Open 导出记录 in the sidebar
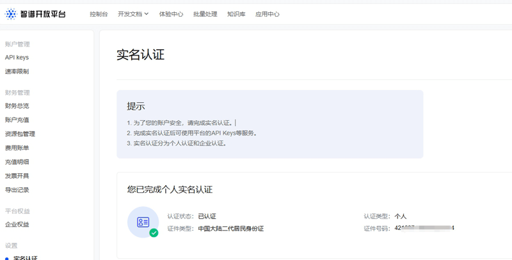 (17, 190)
